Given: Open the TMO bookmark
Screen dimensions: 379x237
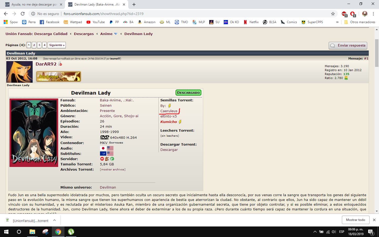Looking at the screenshot, I should coord(181,22).
